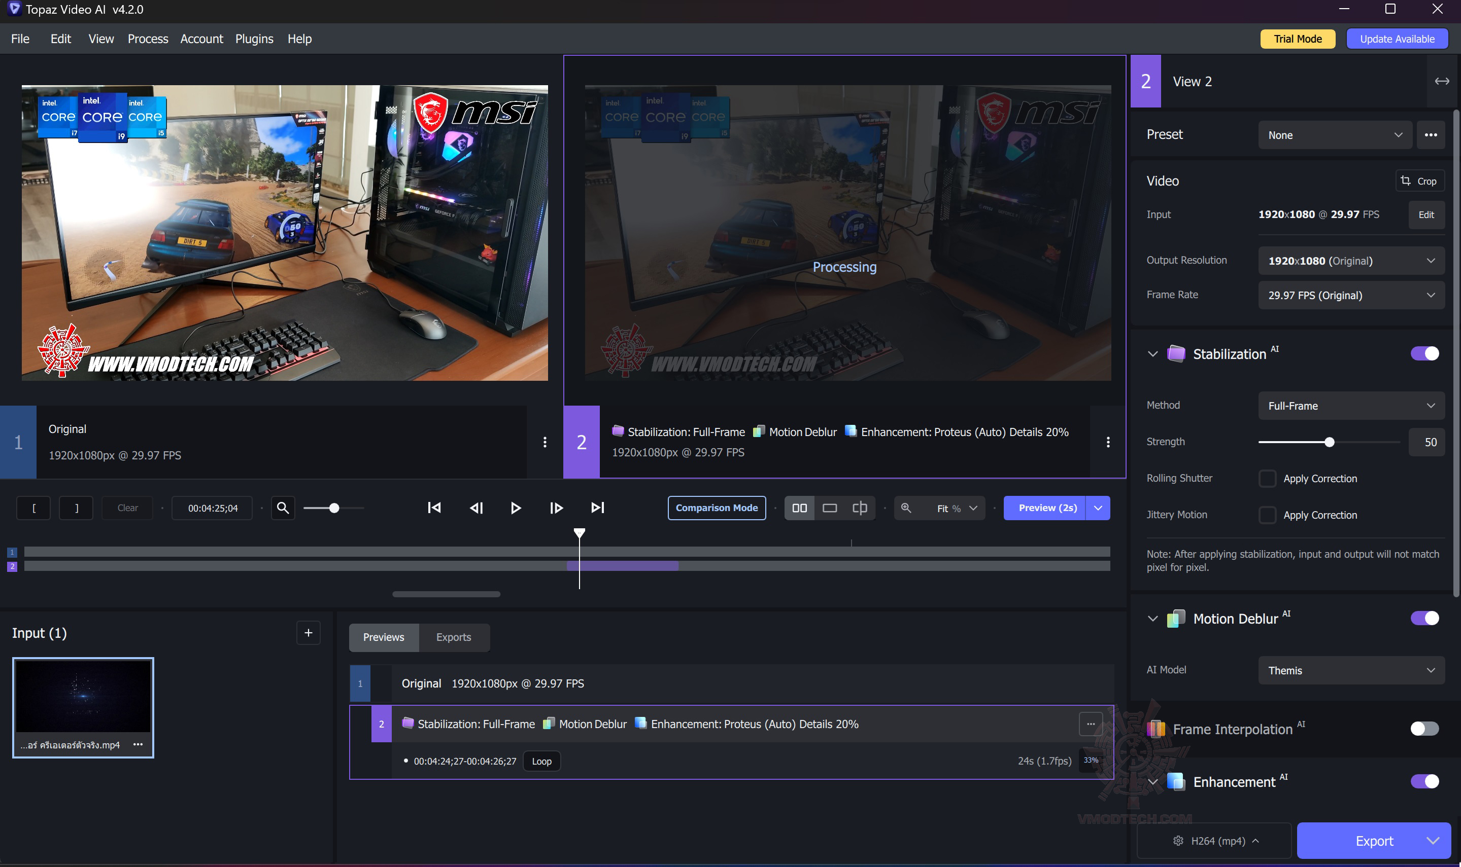Select split view comparison icon

pos(860,508)
